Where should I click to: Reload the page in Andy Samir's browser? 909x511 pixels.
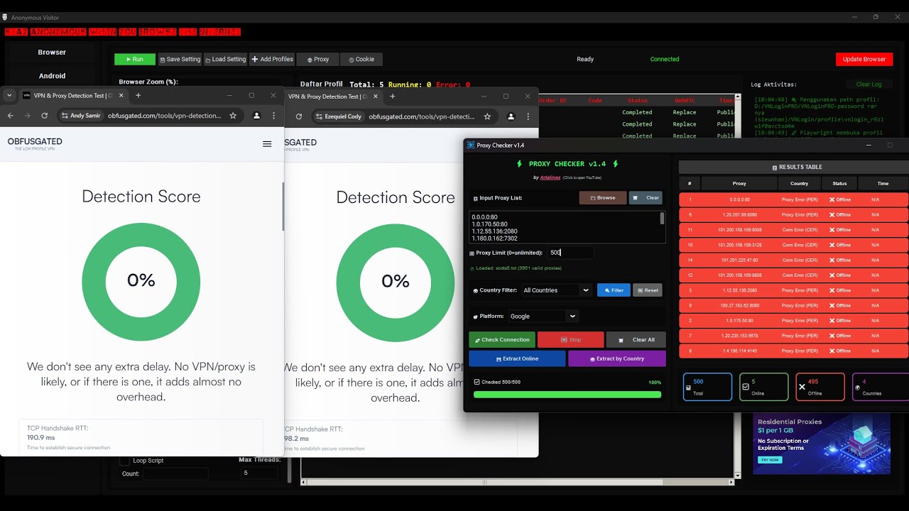click(45, 116)
